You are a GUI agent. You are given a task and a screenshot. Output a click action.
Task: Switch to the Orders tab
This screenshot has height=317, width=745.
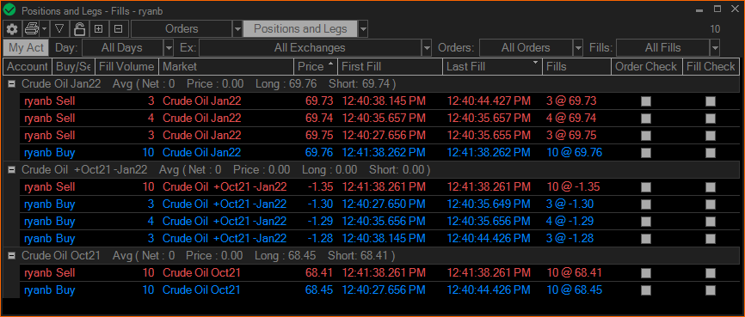click(x=182, y=29)
